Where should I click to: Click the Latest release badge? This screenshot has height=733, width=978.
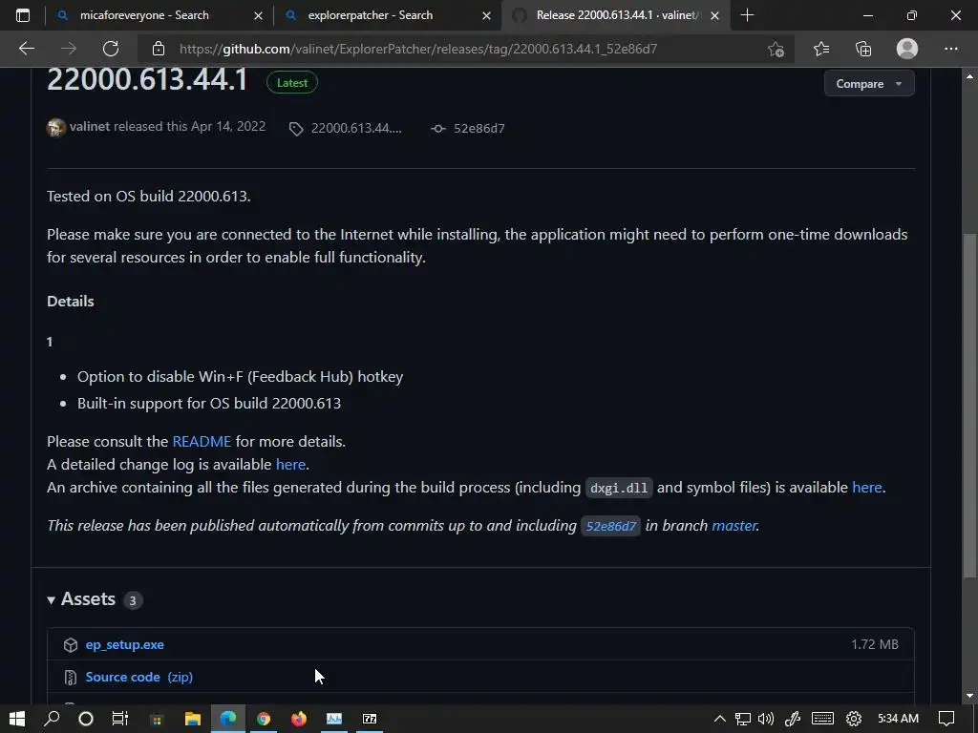click(292, 82)
